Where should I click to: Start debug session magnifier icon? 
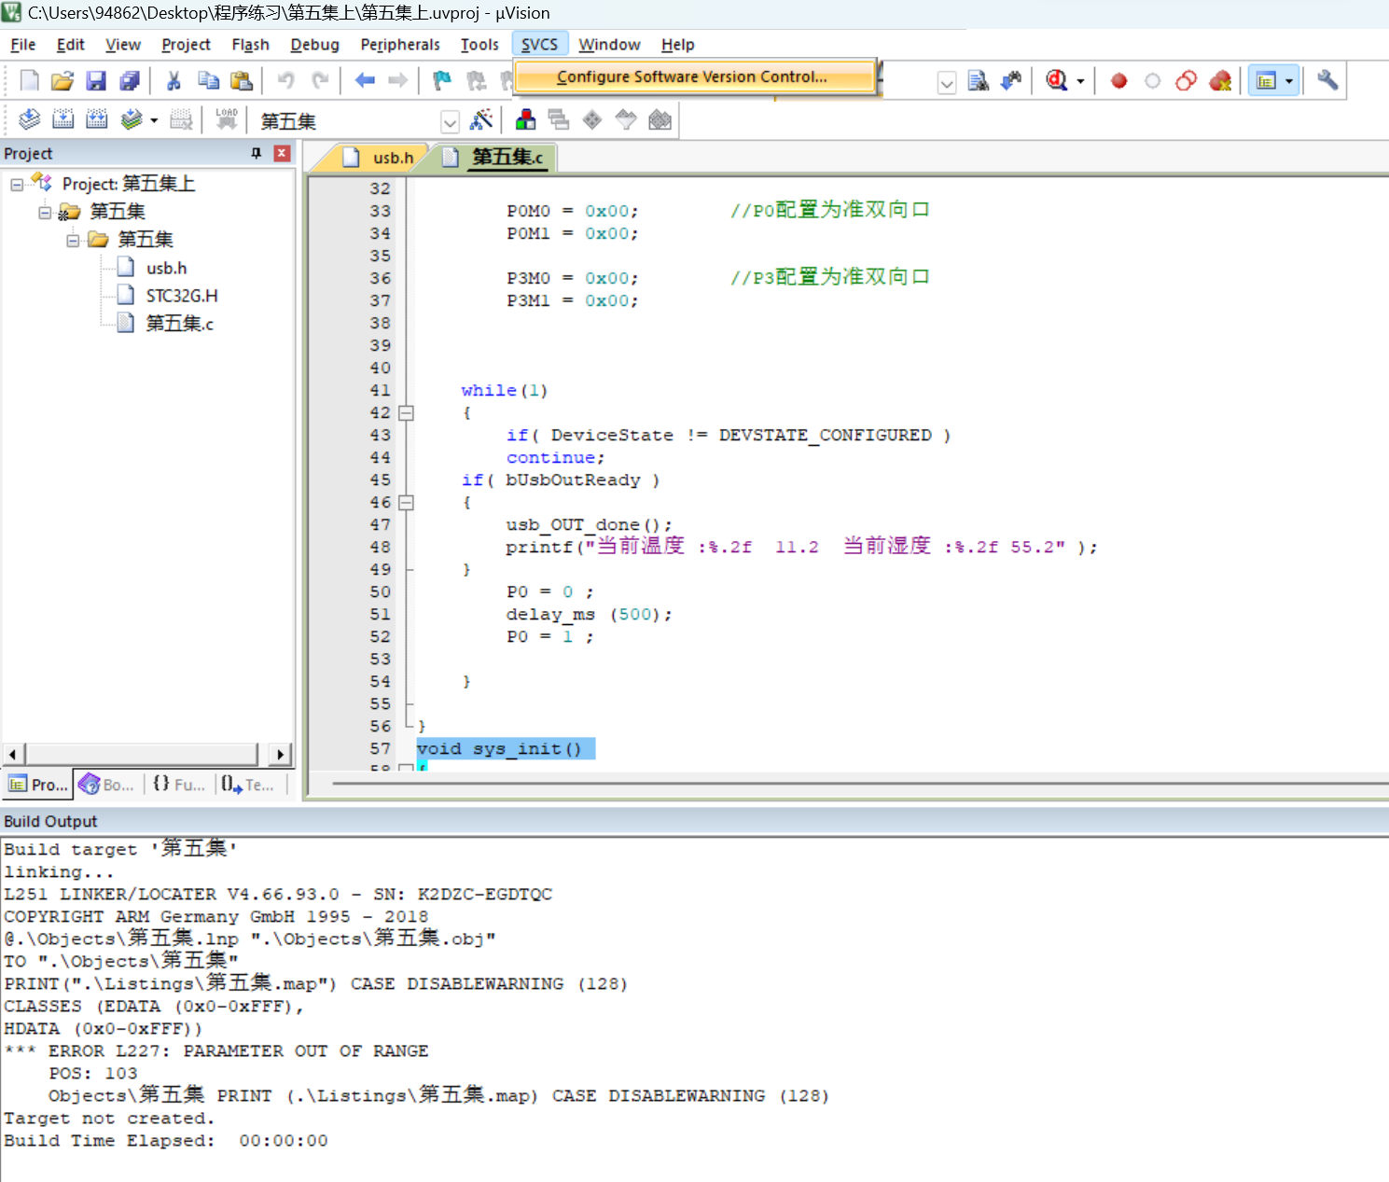coord(1056,81)
